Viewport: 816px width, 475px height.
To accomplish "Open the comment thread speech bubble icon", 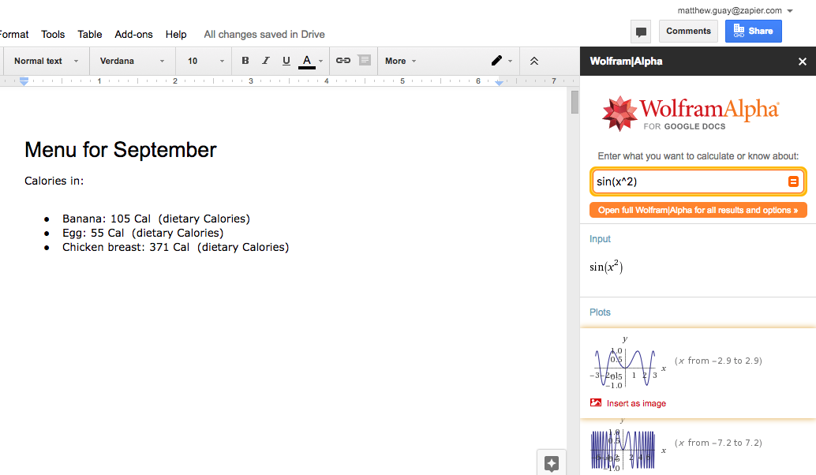I will click(x=641, y=32).
